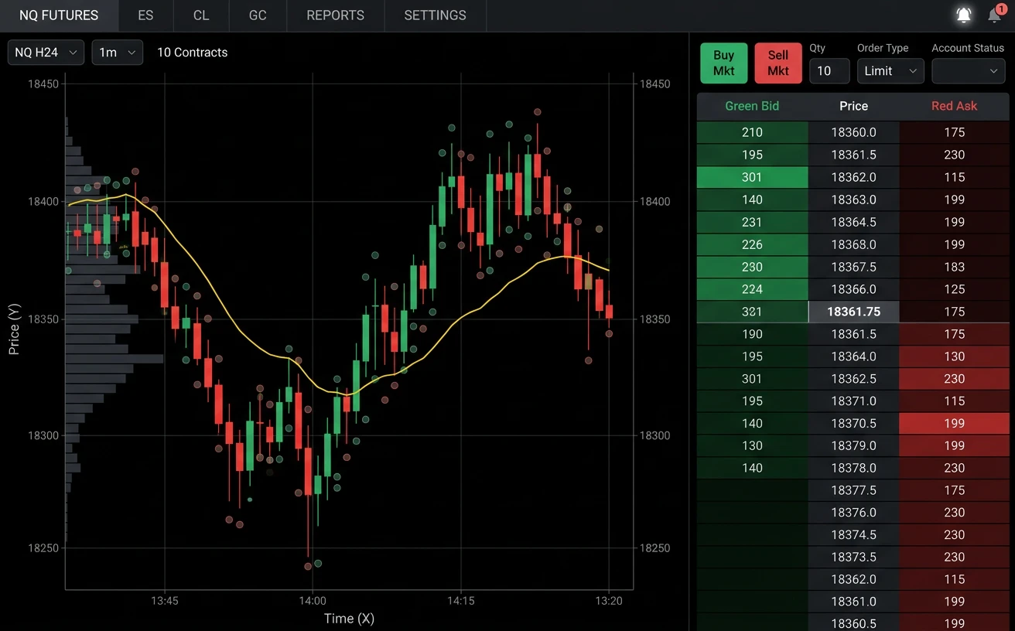Click price level 18378.0
This screenshot has width=1015, height=631.
853,469
